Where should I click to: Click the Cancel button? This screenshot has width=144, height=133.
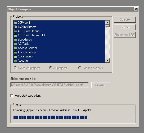125,27
